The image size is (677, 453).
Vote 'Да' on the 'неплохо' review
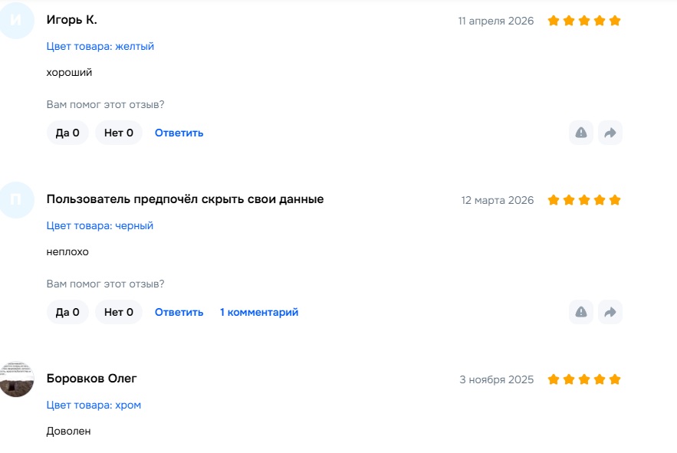click(x=67, y=312)
